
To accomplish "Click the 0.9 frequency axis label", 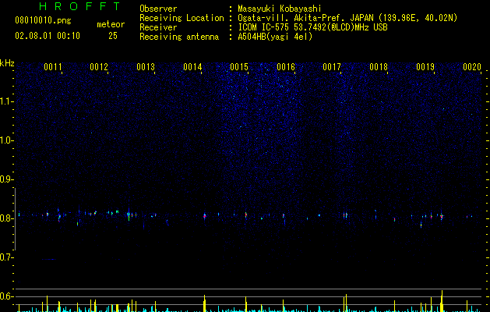I will 6,179.
